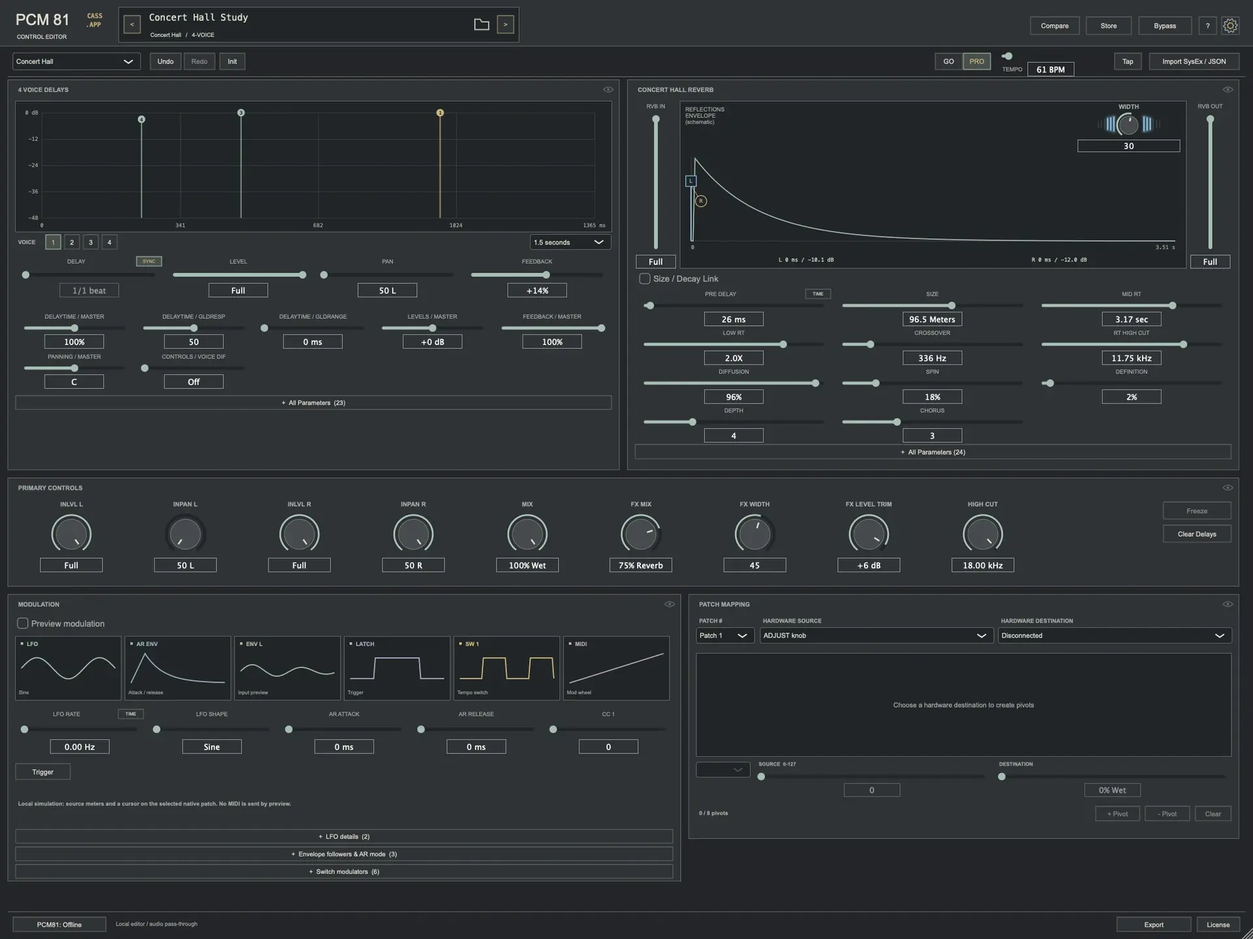This screenshot has width=1253, height=939.
Task: Hide the Concert Hall Reverb panel
Action: [x=1228, y=89]
